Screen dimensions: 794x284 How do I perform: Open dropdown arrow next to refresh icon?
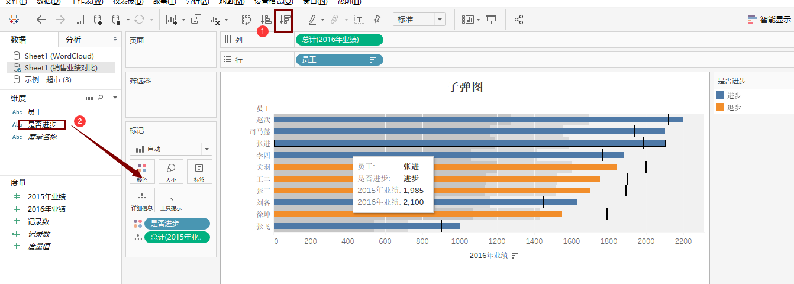[x=151, y=20]
